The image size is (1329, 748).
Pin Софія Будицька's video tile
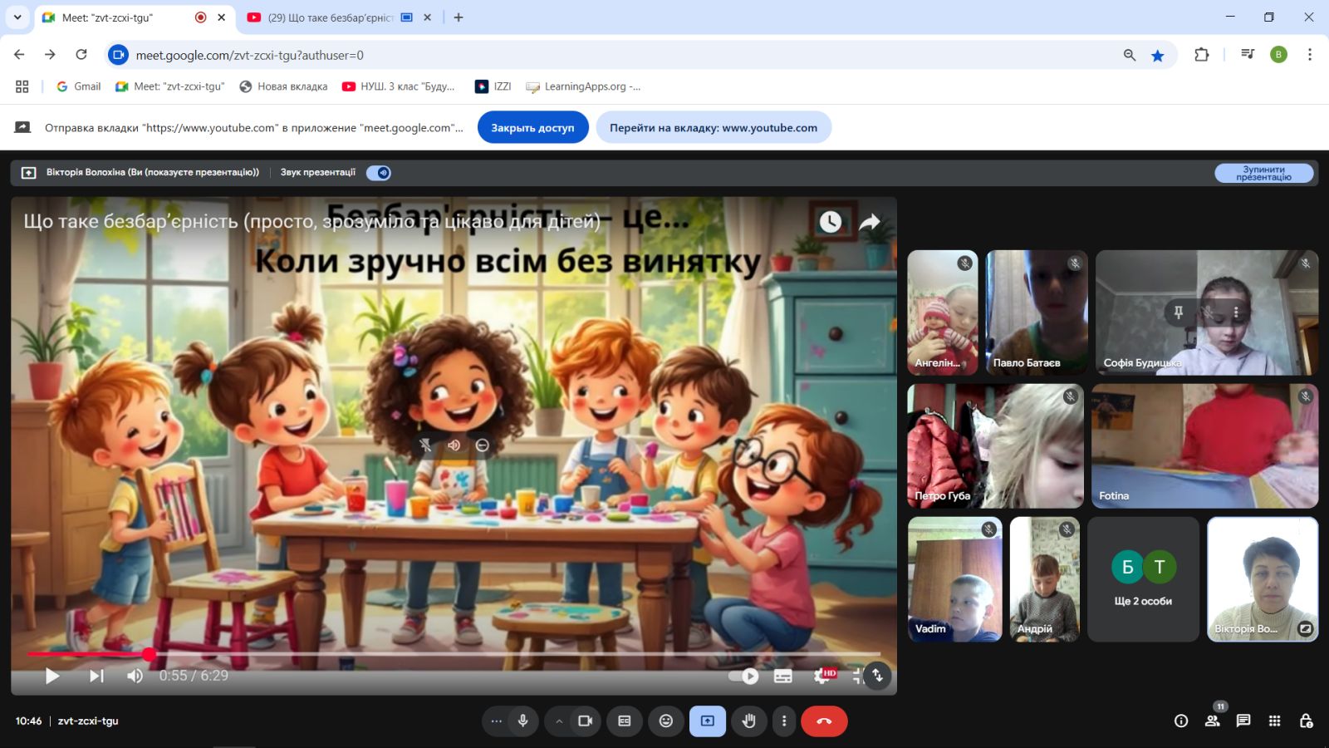(1178, 312)
